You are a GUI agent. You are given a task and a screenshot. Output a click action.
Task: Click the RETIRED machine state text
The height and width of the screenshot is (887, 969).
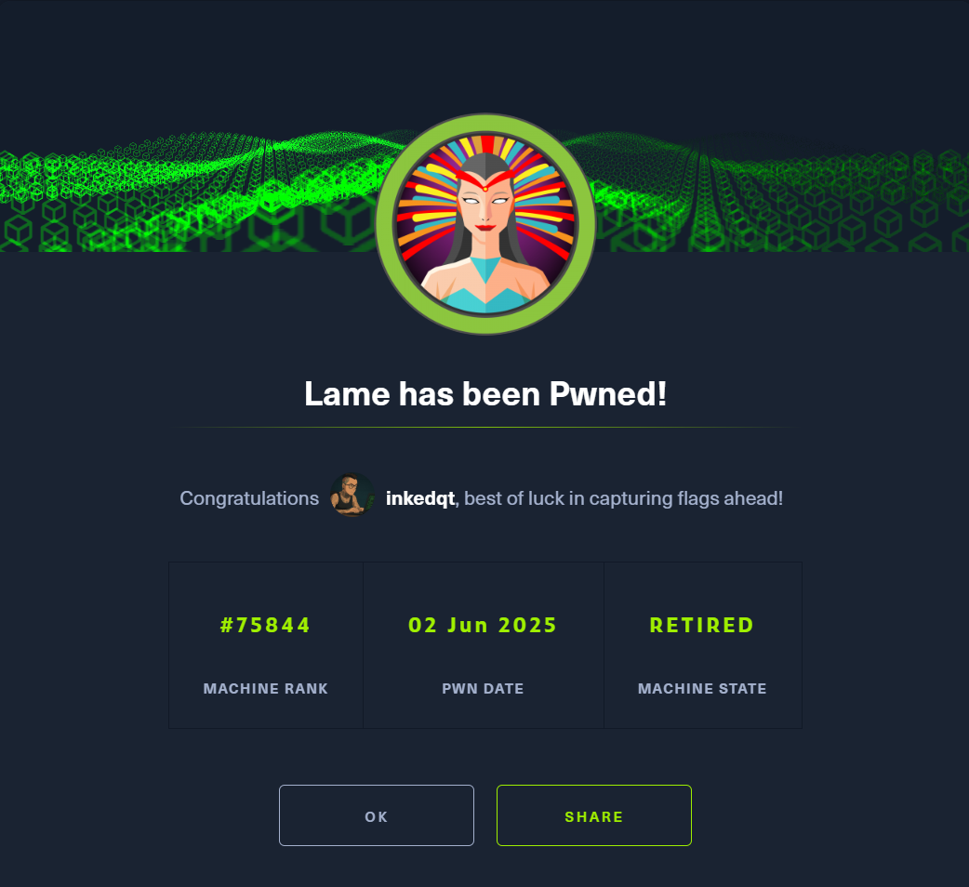tap(702, 625)
